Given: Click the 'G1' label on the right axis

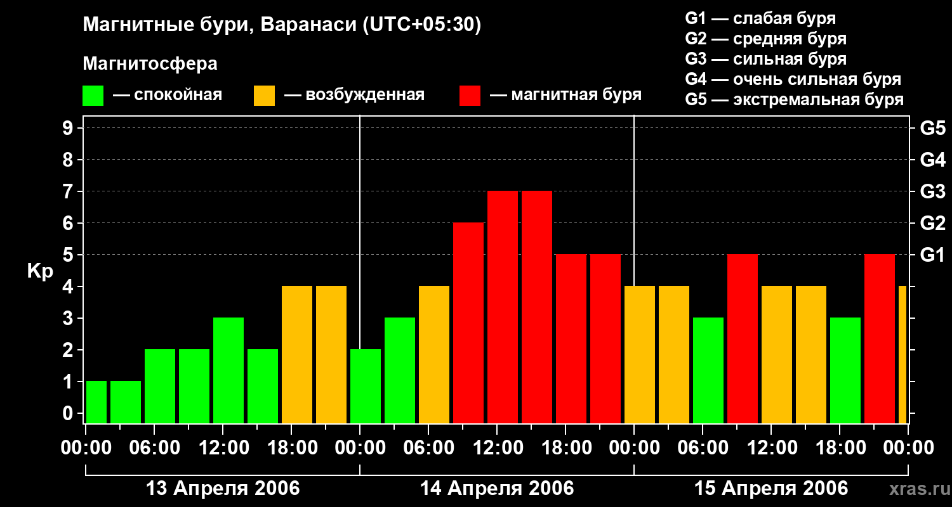Looking at the screenshot, I should click(933, 255).
